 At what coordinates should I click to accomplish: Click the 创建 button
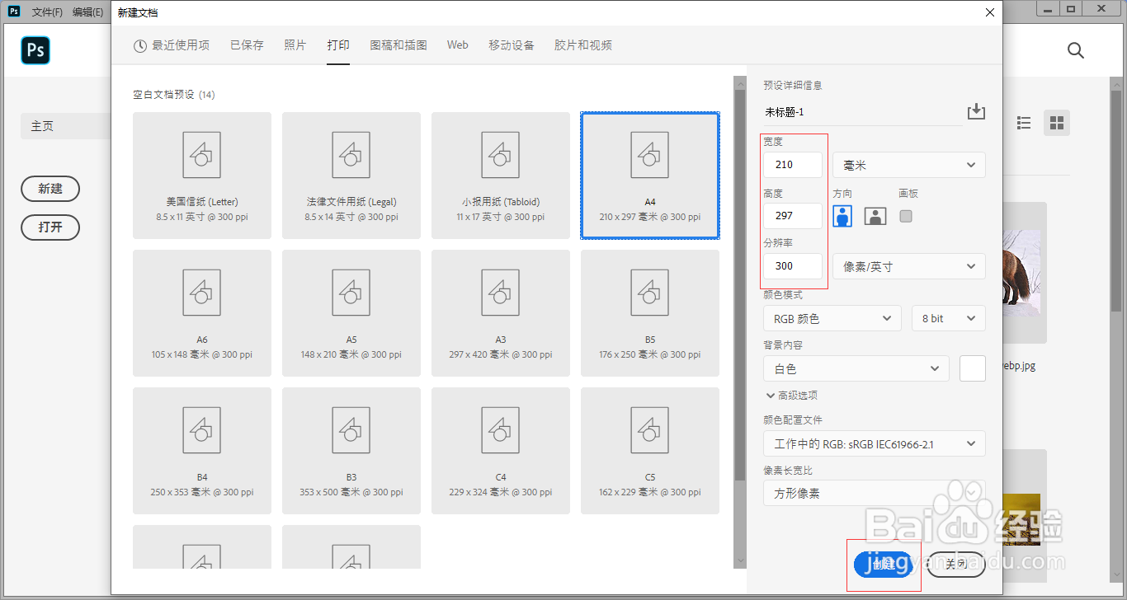click(x=884, y=565)
